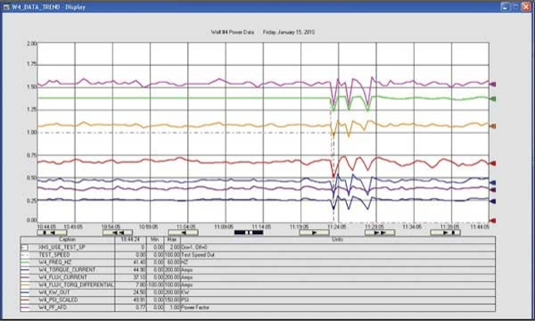Click the 11:24:05 time axis label
The height and width of the screenshot is (321, 535).
pyautogui.click(x=337, y=227)
